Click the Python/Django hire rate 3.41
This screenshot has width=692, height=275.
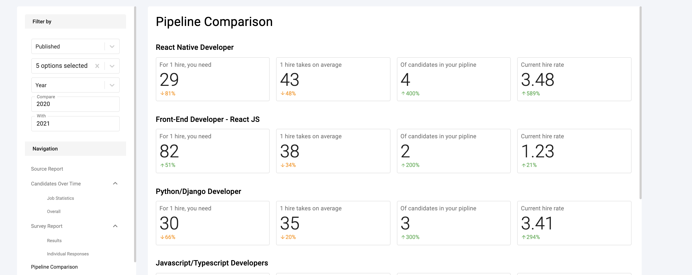click(x=537, y=223)
